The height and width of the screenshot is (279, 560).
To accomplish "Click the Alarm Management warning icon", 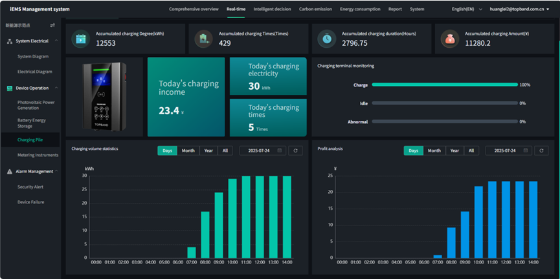I will (x=10, y=171).
